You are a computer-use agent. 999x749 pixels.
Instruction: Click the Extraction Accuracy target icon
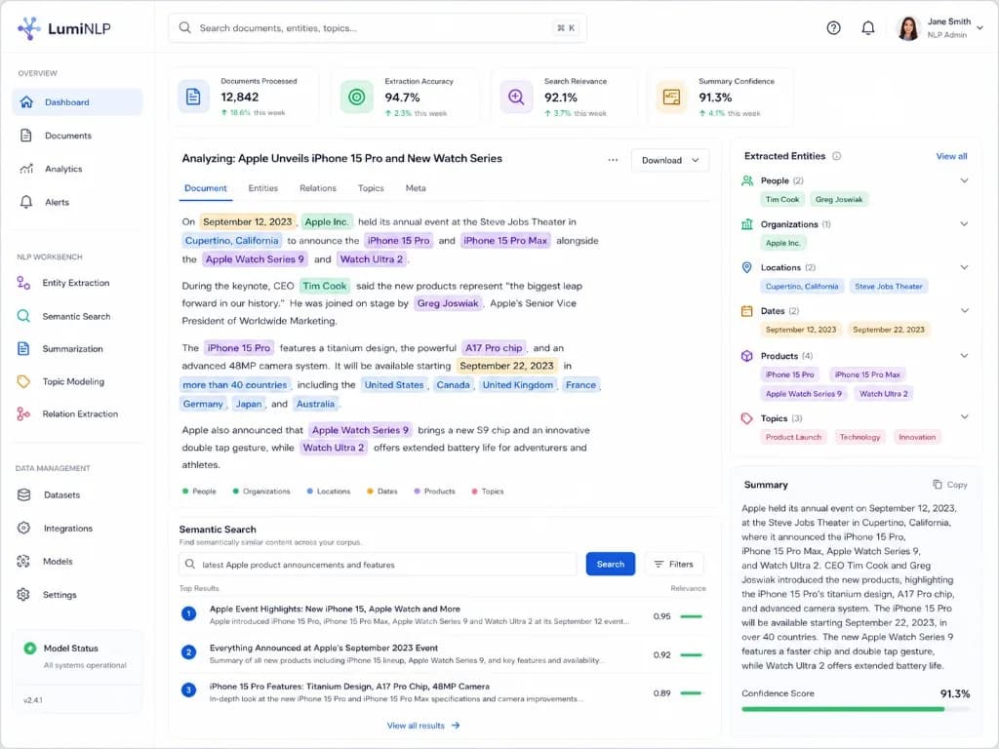(x=357, y=97)
